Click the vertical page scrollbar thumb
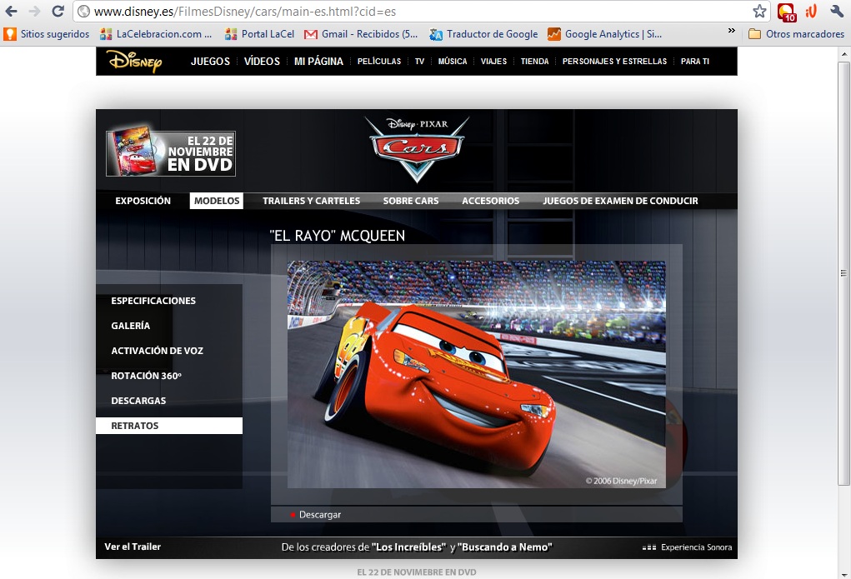The height and width of the screenshot is (579, 851). [843, 273]
